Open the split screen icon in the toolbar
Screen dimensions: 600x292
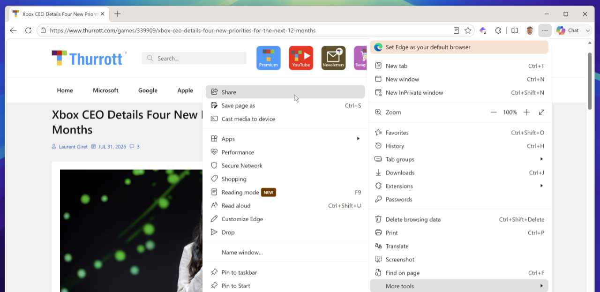tap(515, 30)
